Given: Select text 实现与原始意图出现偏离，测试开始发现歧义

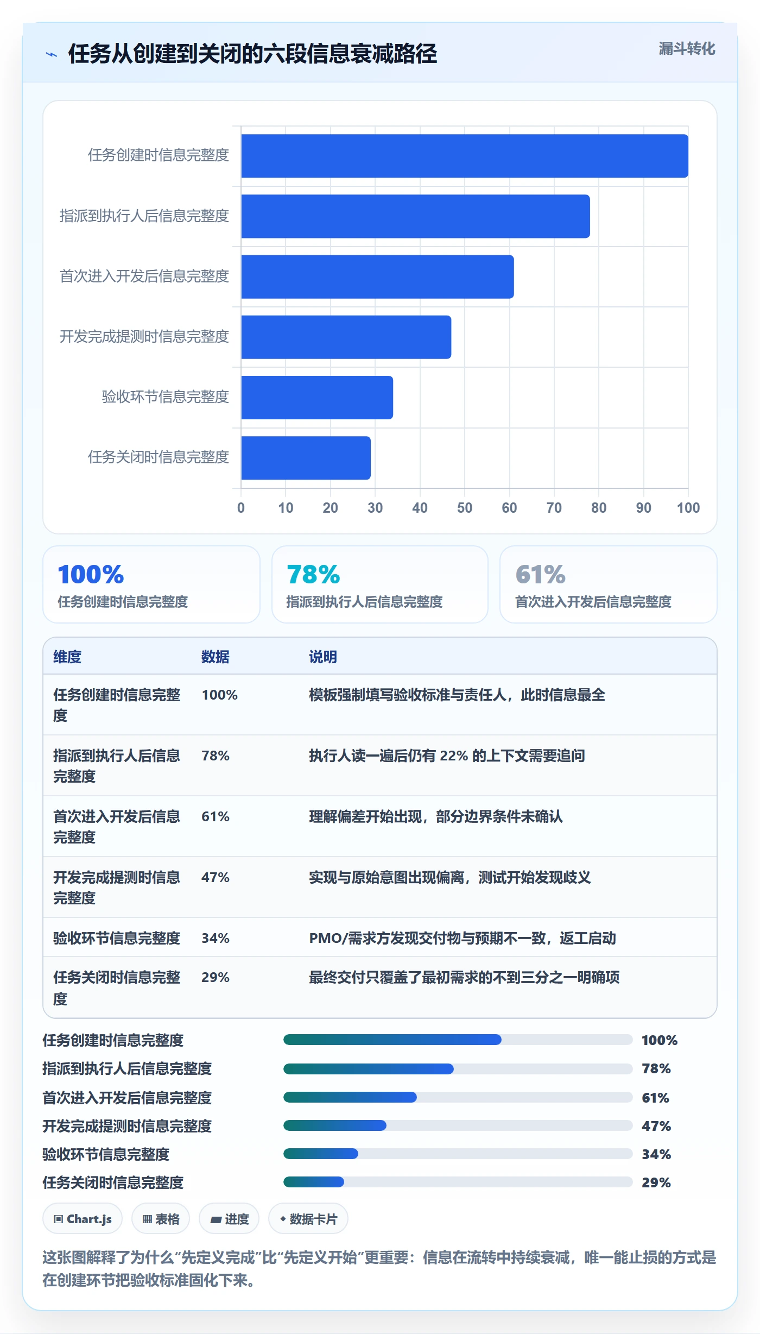Looking at the screenshot, I should (x=450, y=877).
